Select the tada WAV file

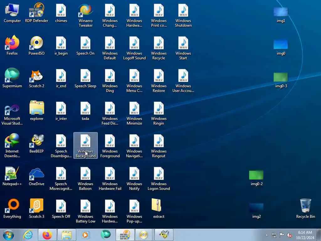pos(85,111)
